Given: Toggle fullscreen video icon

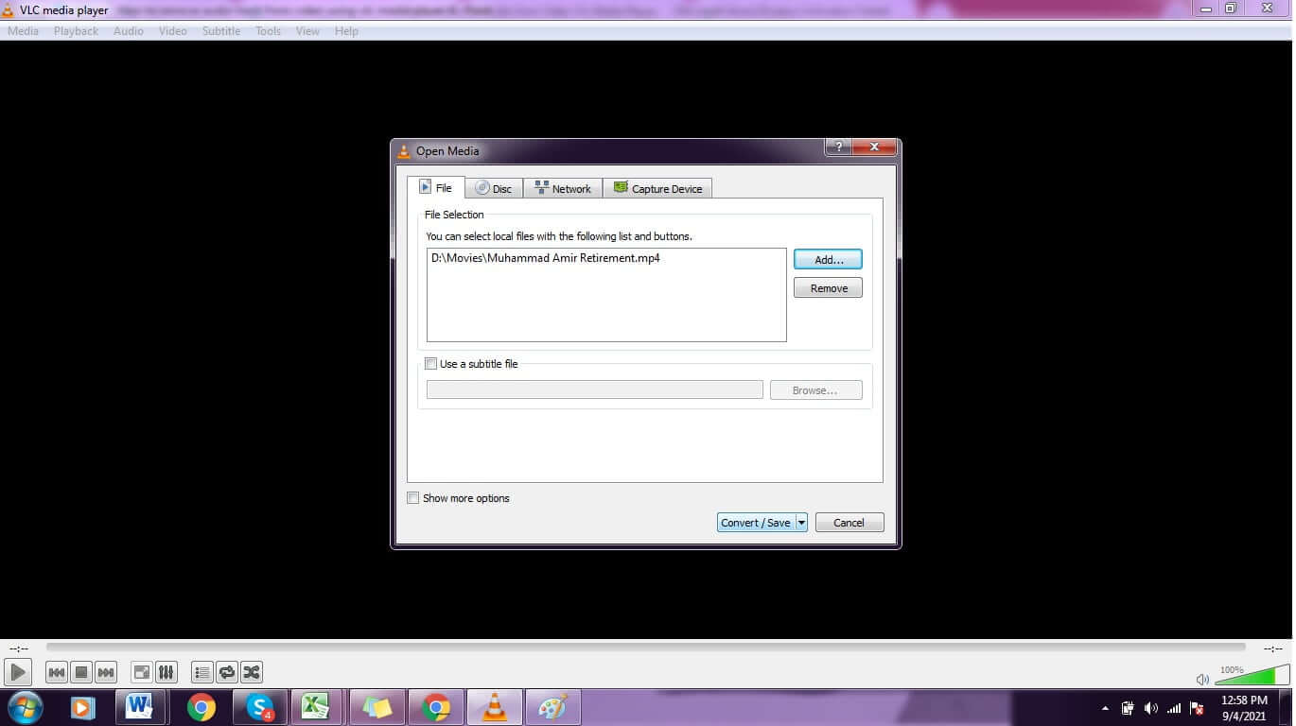Looking at the screenshot, I should click(141, 672).
